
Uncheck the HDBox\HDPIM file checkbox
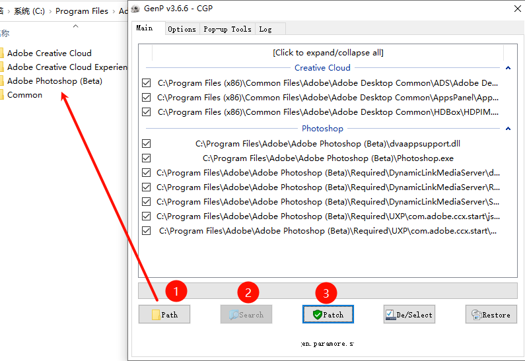tap(147, 112)
